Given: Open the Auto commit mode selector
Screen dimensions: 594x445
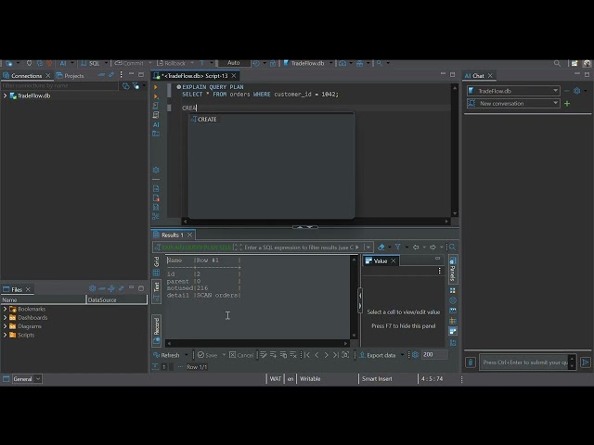Looking at the screenshot, I should [x=233, y=63].
